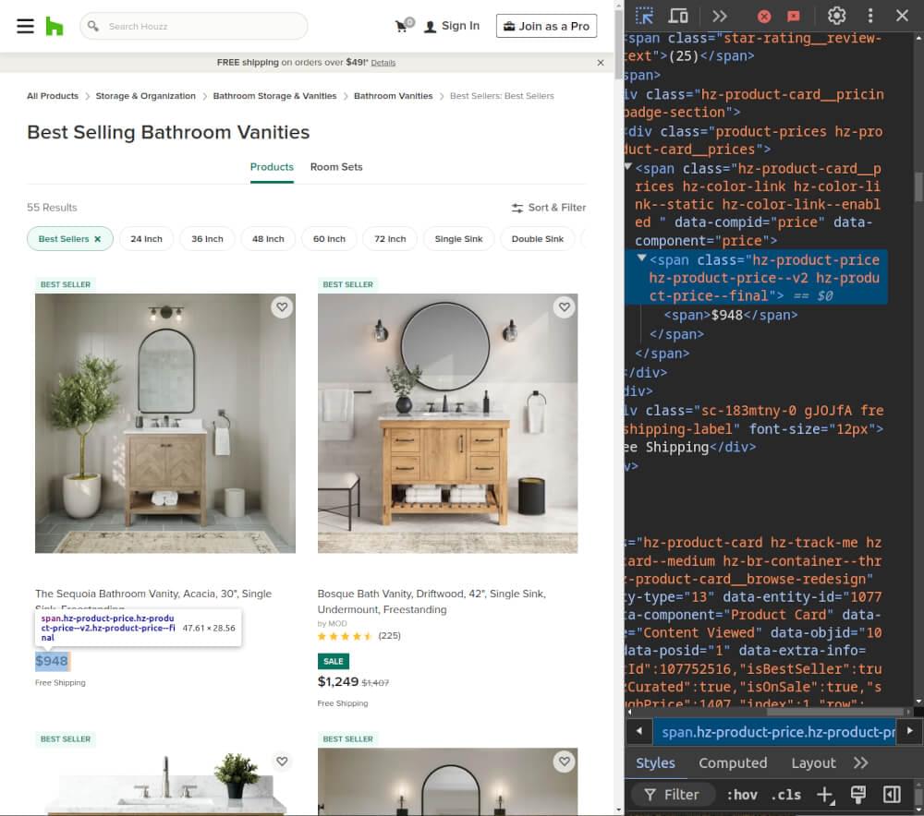Add a new style rule with the plus icon

pyautogui.click(x=823, y=794)
